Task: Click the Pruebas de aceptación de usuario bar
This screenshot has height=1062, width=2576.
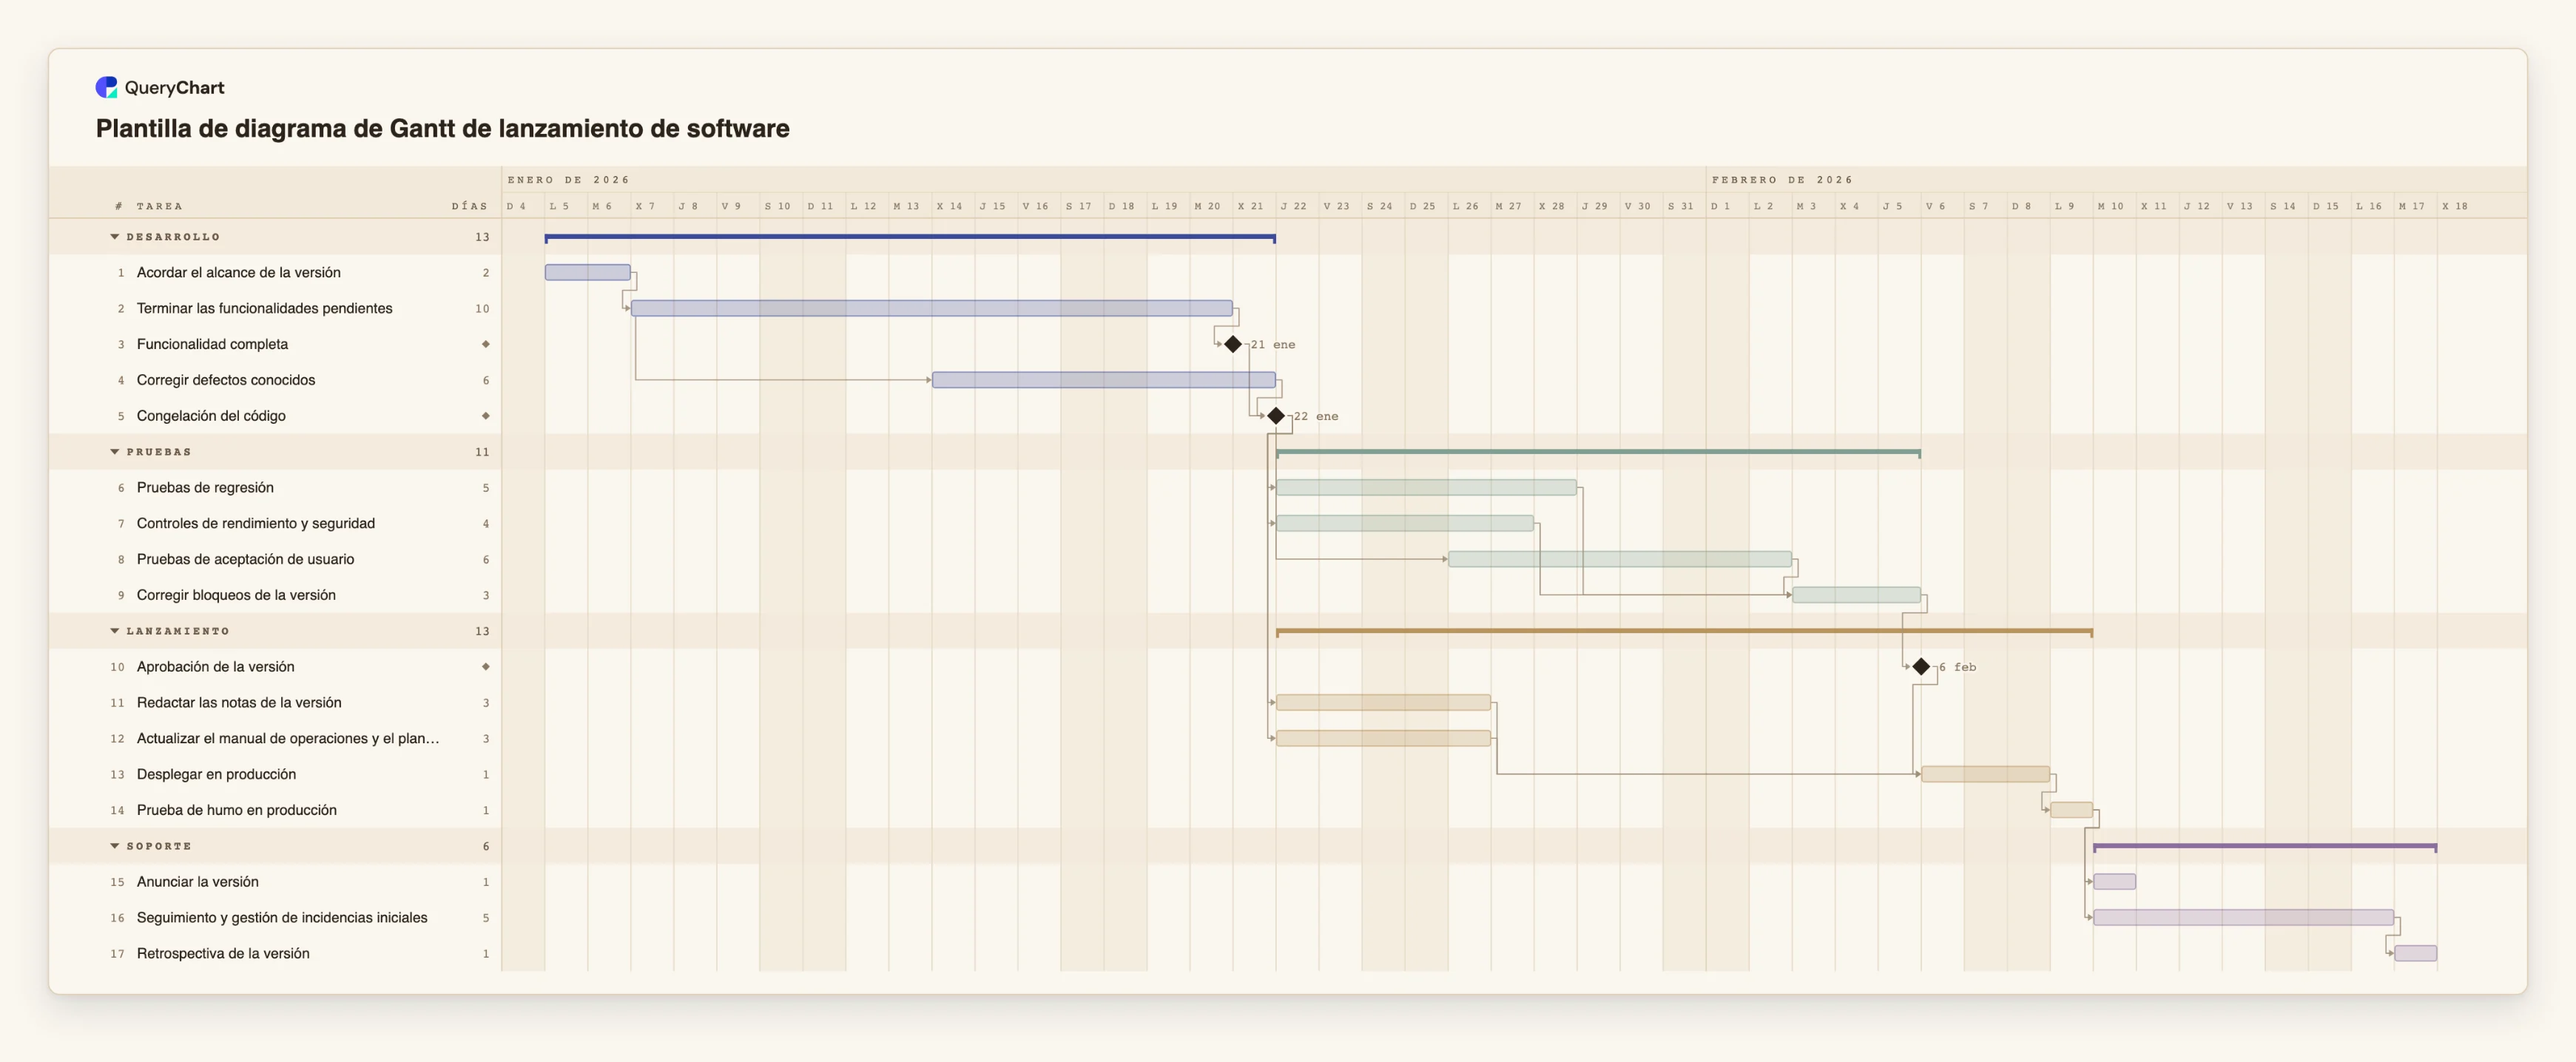Action: 1620,559
